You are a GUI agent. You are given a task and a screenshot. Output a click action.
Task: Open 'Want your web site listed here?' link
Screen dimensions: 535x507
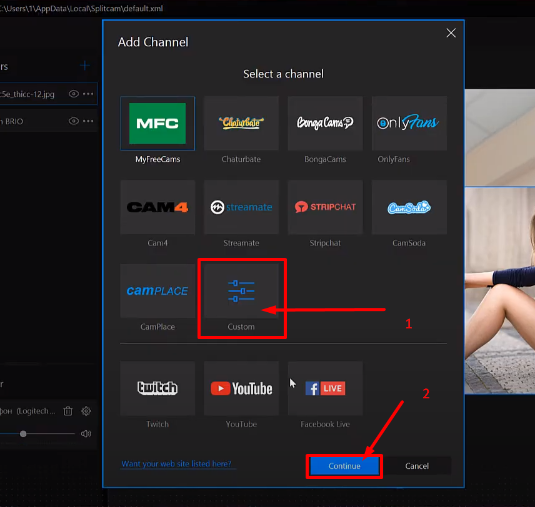pos(176,464)
